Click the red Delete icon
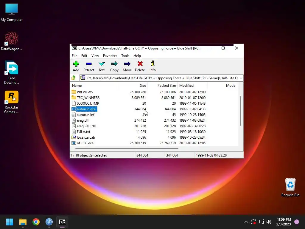This screenshot has height=229, width=305. pos(140,64)
